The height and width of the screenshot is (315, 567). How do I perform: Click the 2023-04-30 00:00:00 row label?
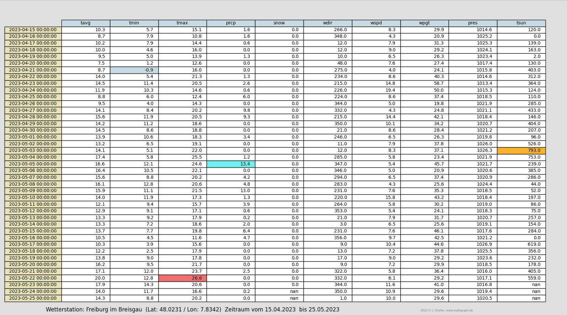[33, 130]
